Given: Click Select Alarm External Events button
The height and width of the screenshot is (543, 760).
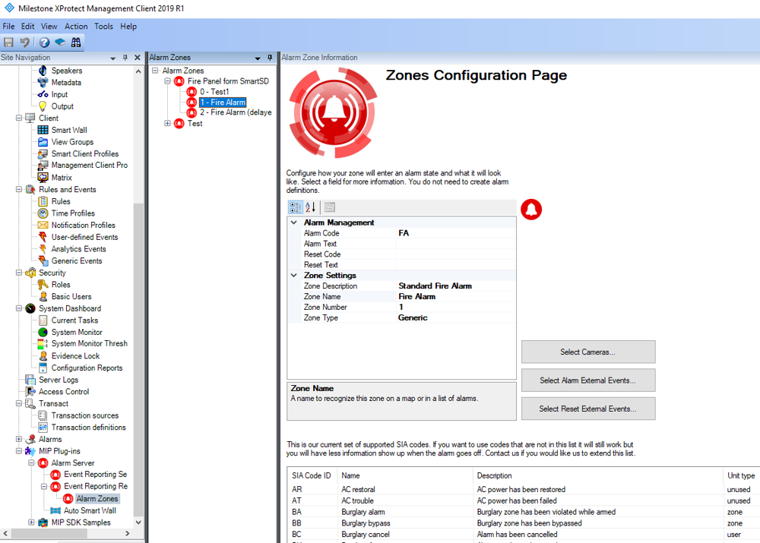Looking at the screenshot, I should (587, 380).
